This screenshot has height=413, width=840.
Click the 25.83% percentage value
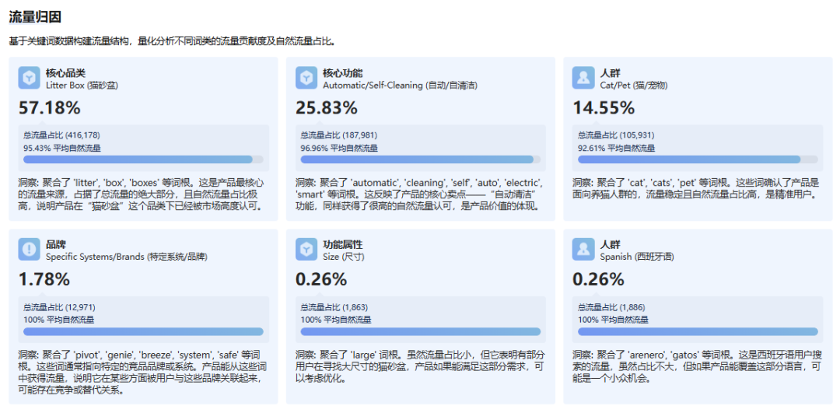click(x=326, y=108)
